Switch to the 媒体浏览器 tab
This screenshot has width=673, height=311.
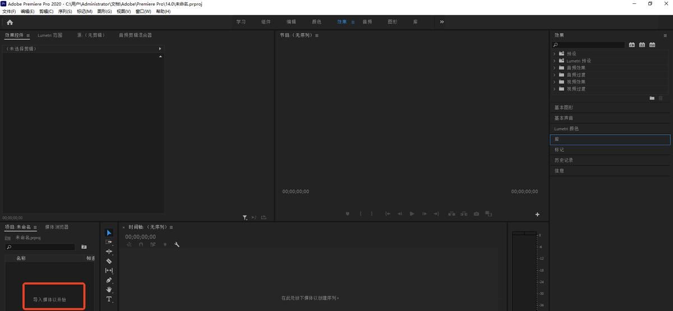57,227
